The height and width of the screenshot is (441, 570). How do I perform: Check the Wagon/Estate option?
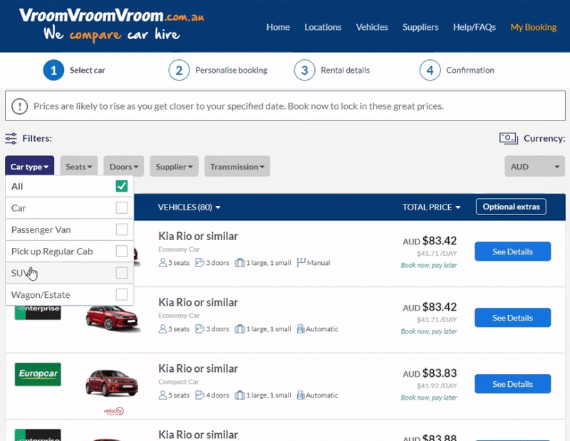pos(122,294)
